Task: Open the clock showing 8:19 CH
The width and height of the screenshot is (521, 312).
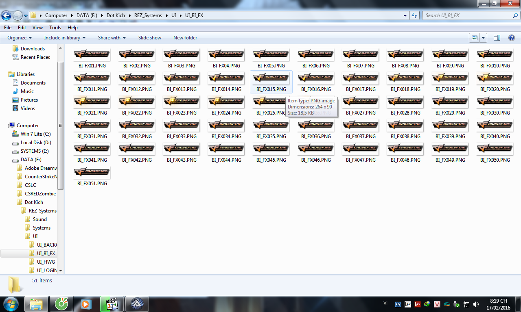Action: [499, 304]
